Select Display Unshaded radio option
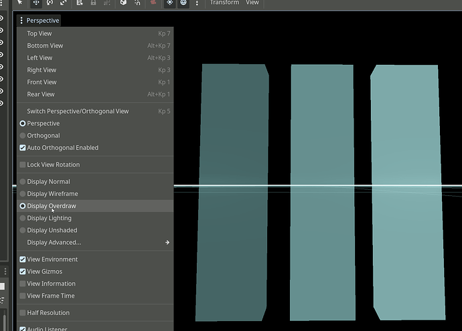Image resolution: width=462 pixels, height=331 pixels. click(x=95, y=230)
